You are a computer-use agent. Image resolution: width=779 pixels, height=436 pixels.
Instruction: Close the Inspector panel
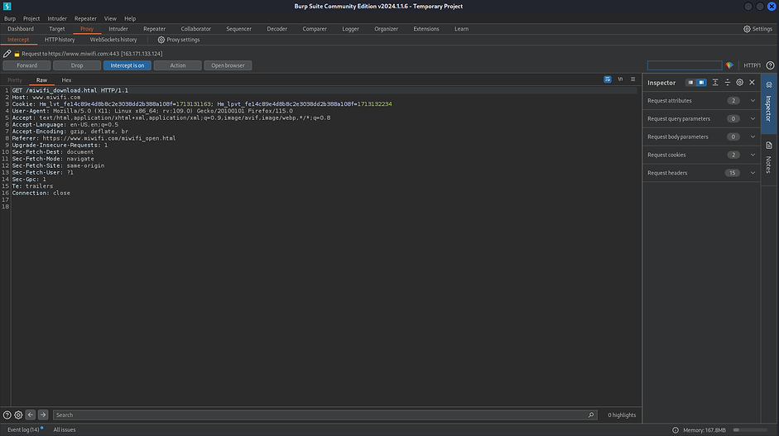753,83
